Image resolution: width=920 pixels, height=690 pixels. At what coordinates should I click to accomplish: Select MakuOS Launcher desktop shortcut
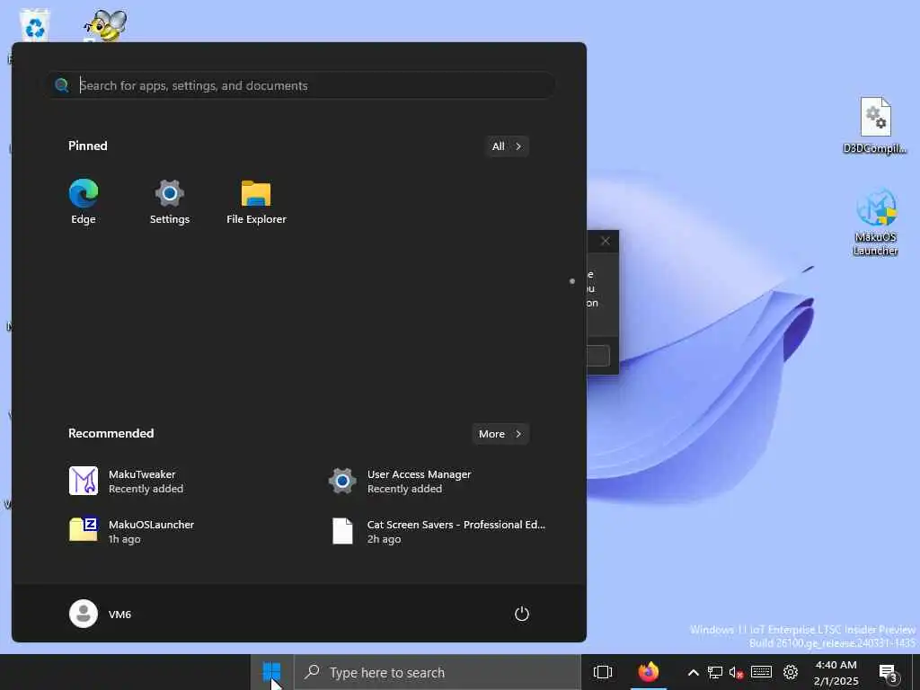(875, 222)
